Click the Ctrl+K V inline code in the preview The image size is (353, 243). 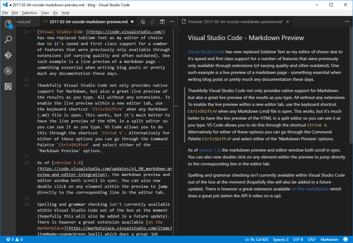(x=317, y=125)
